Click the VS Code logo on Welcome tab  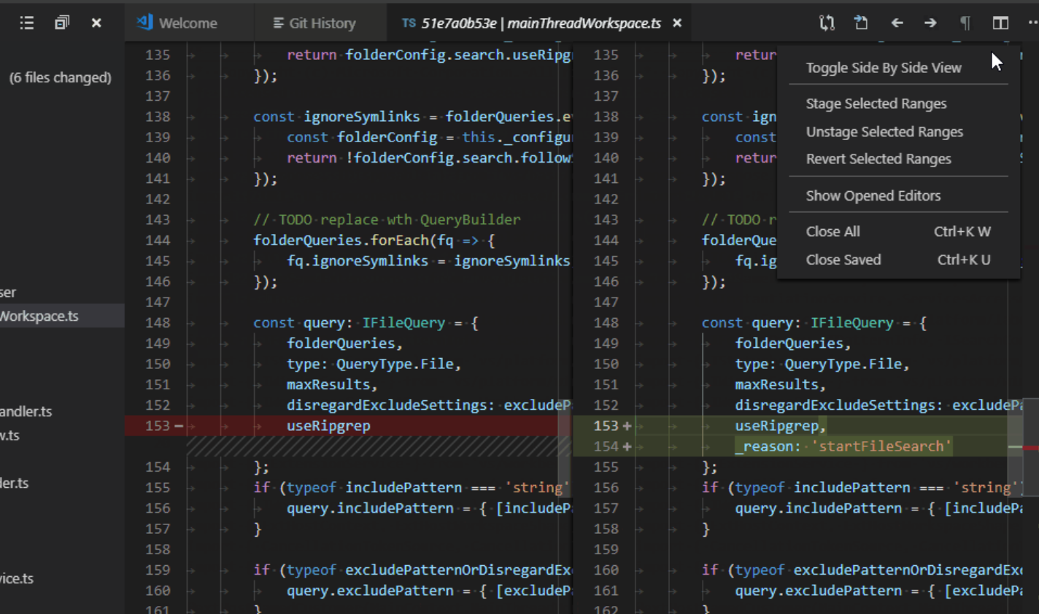click(x=144, y=22)
